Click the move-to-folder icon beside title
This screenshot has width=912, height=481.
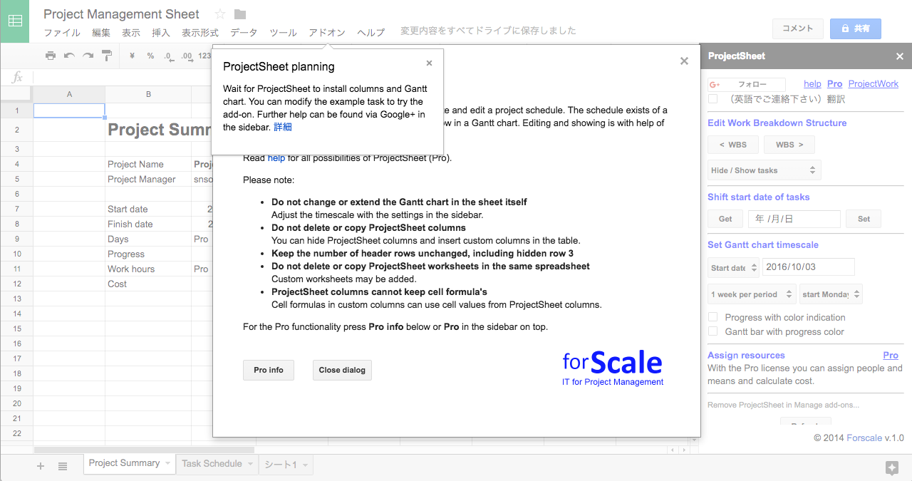(240, 14)
